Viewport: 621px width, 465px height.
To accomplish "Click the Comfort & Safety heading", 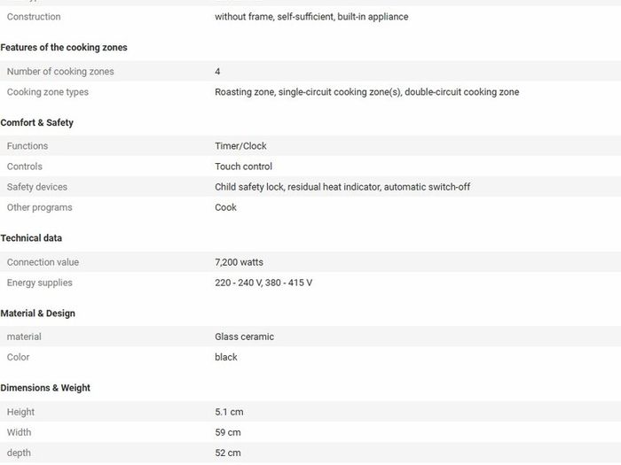I will [x=37, y=122].
